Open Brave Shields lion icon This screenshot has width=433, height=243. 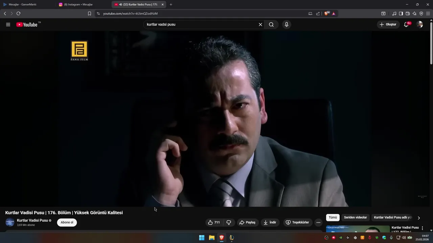[x=327, y=13]
